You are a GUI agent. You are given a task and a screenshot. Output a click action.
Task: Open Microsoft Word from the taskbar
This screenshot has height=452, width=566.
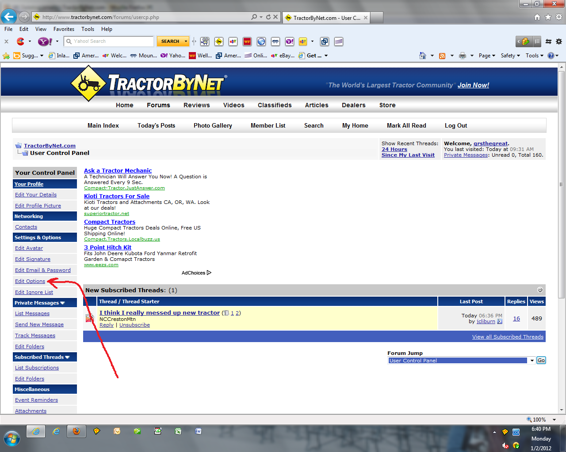tap(199, 431)
